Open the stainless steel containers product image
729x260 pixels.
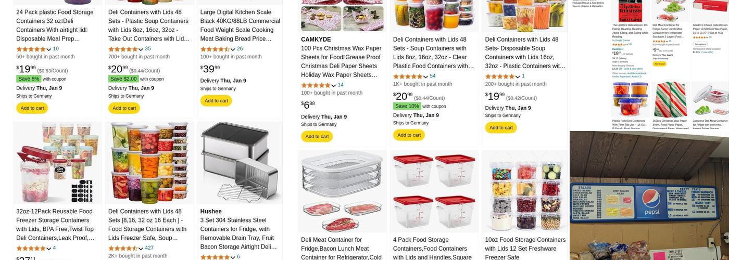(x=240, y=163)
